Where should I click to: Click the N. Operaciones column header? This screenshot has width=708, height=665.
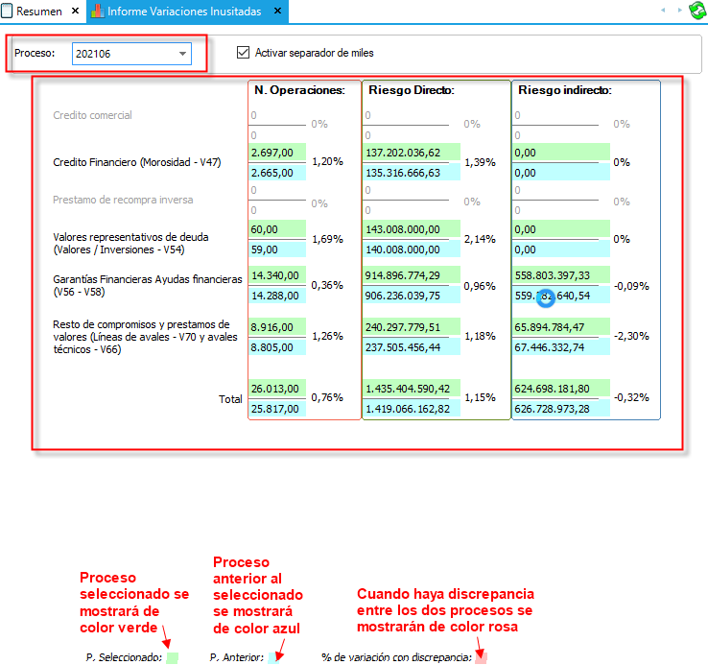pos(299,90)
